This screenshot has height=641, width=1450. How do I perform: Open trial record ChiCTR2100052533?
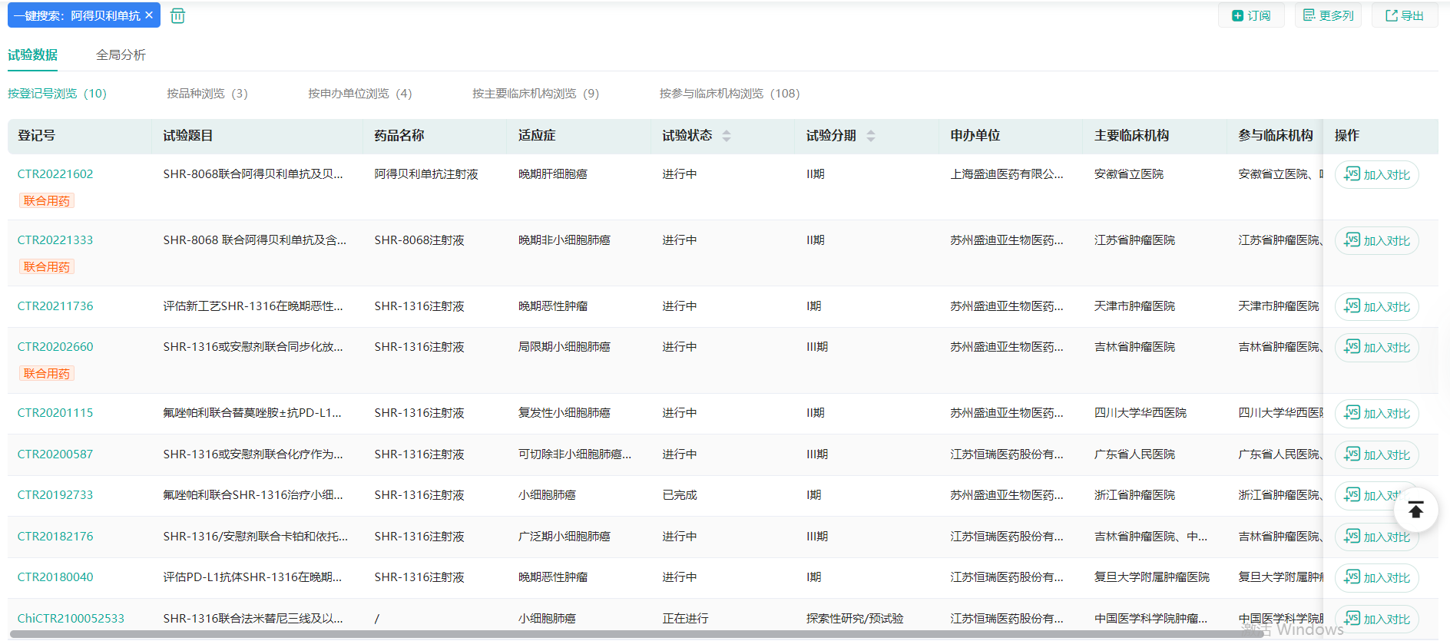[x=71, y=619]
